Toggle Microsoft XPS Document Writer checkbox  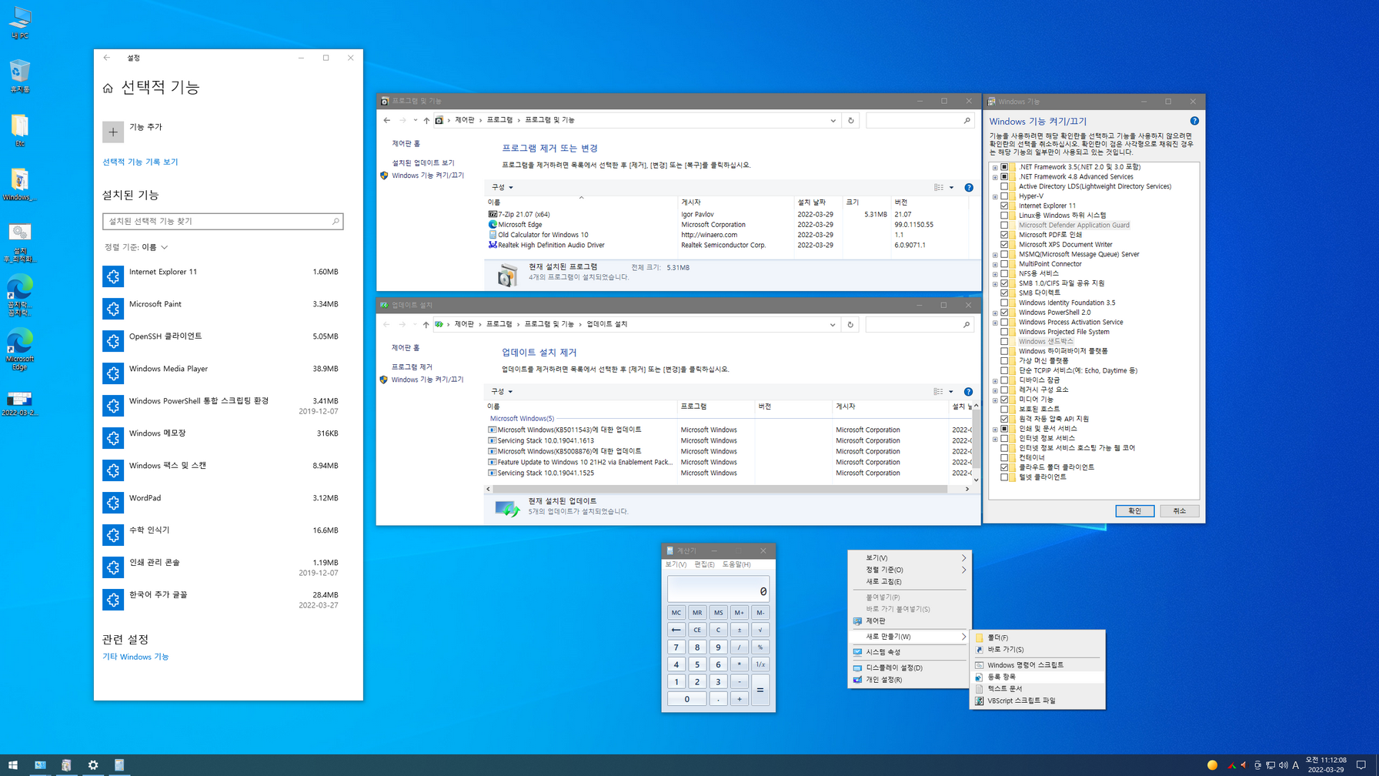1004,244
